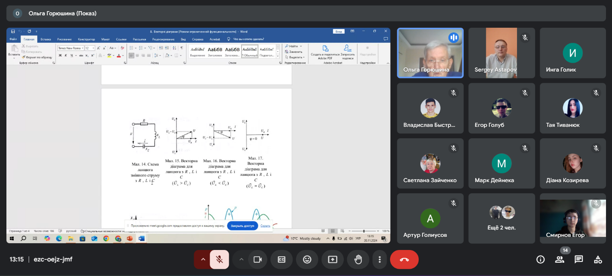The height and width of the screenshot is (276, 612).
Task: Open the Файл tab in Word
Action: pos(13,39)
